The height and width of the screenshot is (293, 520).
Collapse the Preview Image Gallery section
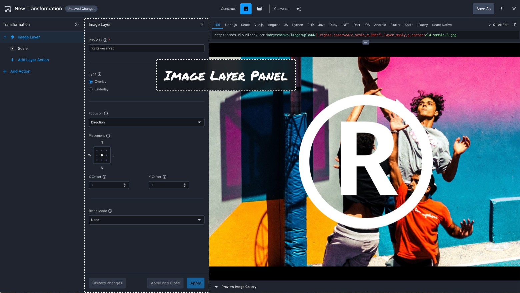coord(216,286)
